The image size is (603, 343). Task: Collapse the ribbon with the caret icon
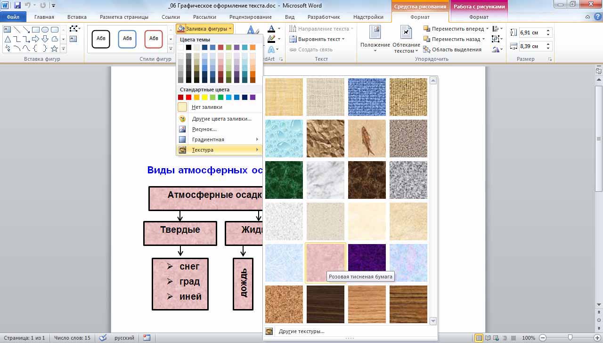(x=587, y=17)
